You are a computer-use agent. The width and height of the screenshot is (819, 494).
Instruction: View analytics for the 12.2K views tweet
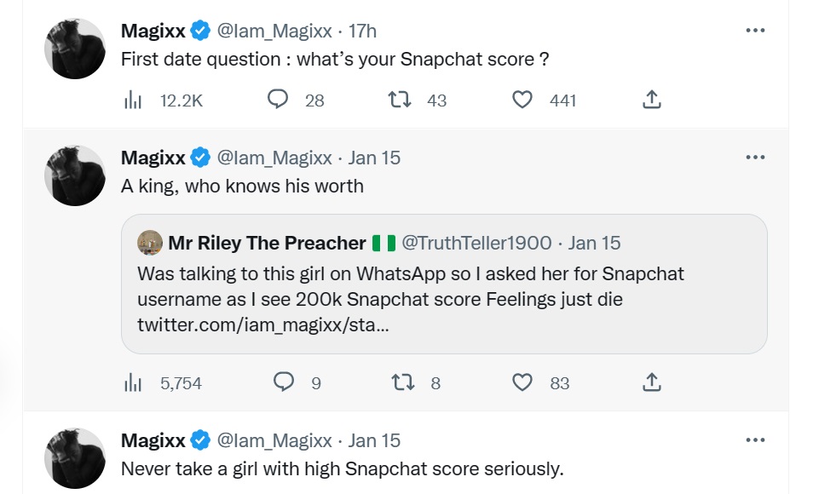pos(133,101)
